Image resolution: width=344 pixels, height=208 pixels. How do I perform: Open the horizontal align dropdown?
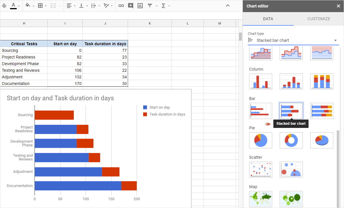tap(71, 5)
